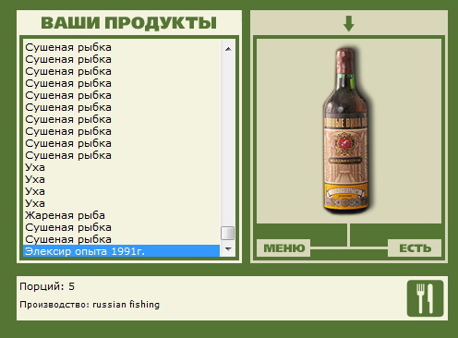
Task: Click the green down arrow icon
Action: 349,24
